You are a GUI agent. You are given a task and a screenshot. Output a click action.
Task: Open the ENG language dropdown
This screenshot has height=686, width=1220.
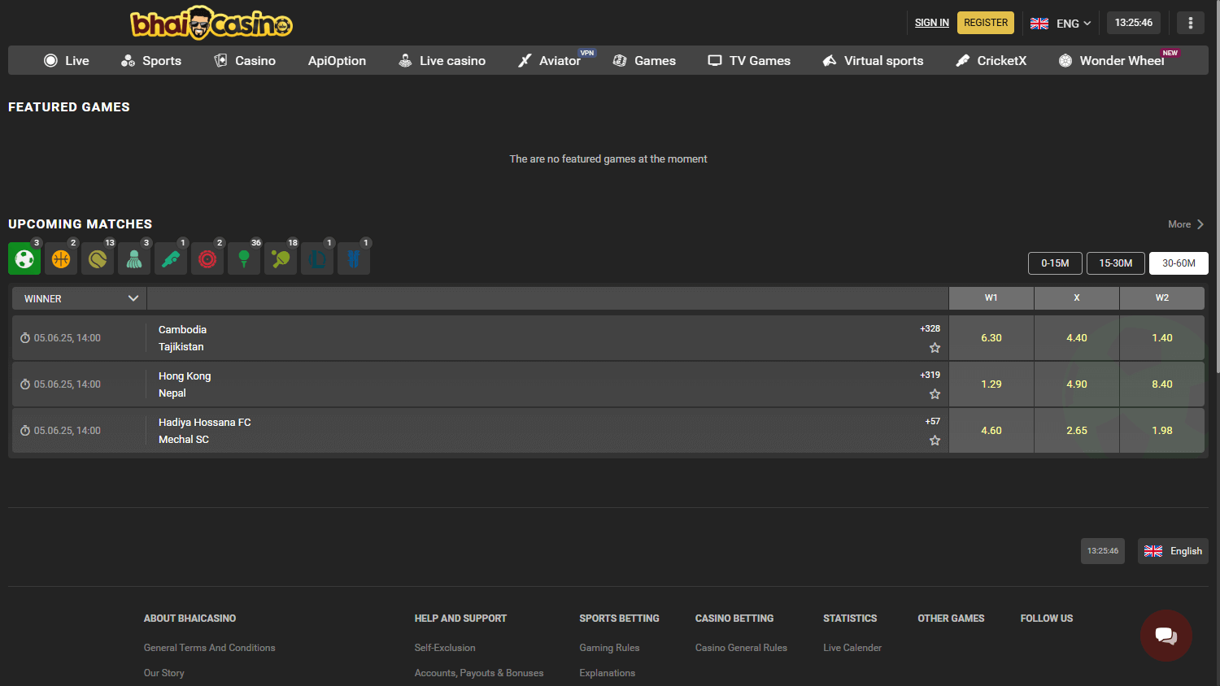point(1060,24)
